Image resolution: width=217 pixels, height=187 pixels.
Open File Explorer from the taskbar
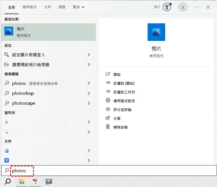[x=21, y=182]
